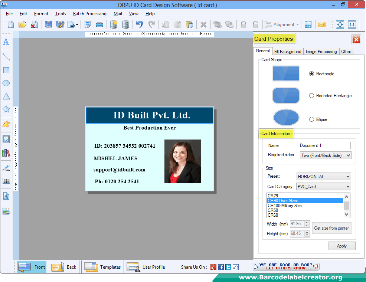Select the Text tool in left sidebar
The image size is (366, 282).
[x=6, y=42]
